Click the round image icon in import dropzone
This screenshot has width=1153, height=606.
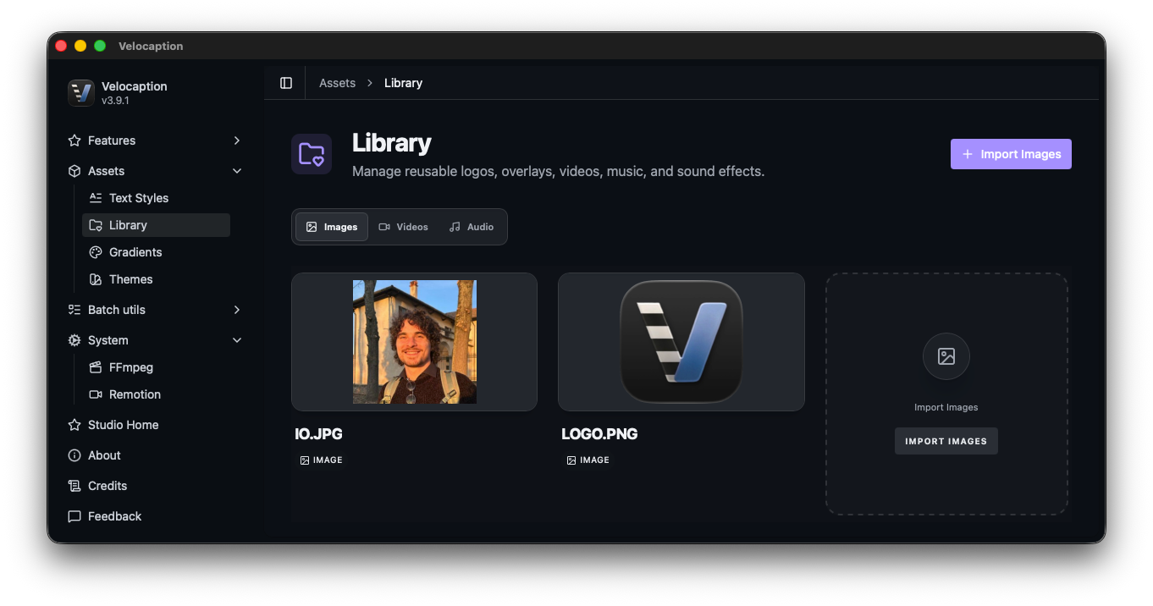pyautogui.click(x=946, y=356)
